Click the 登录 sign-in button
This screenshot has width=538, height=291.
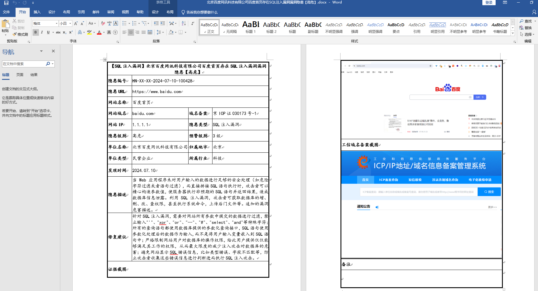tap(489, 3)
